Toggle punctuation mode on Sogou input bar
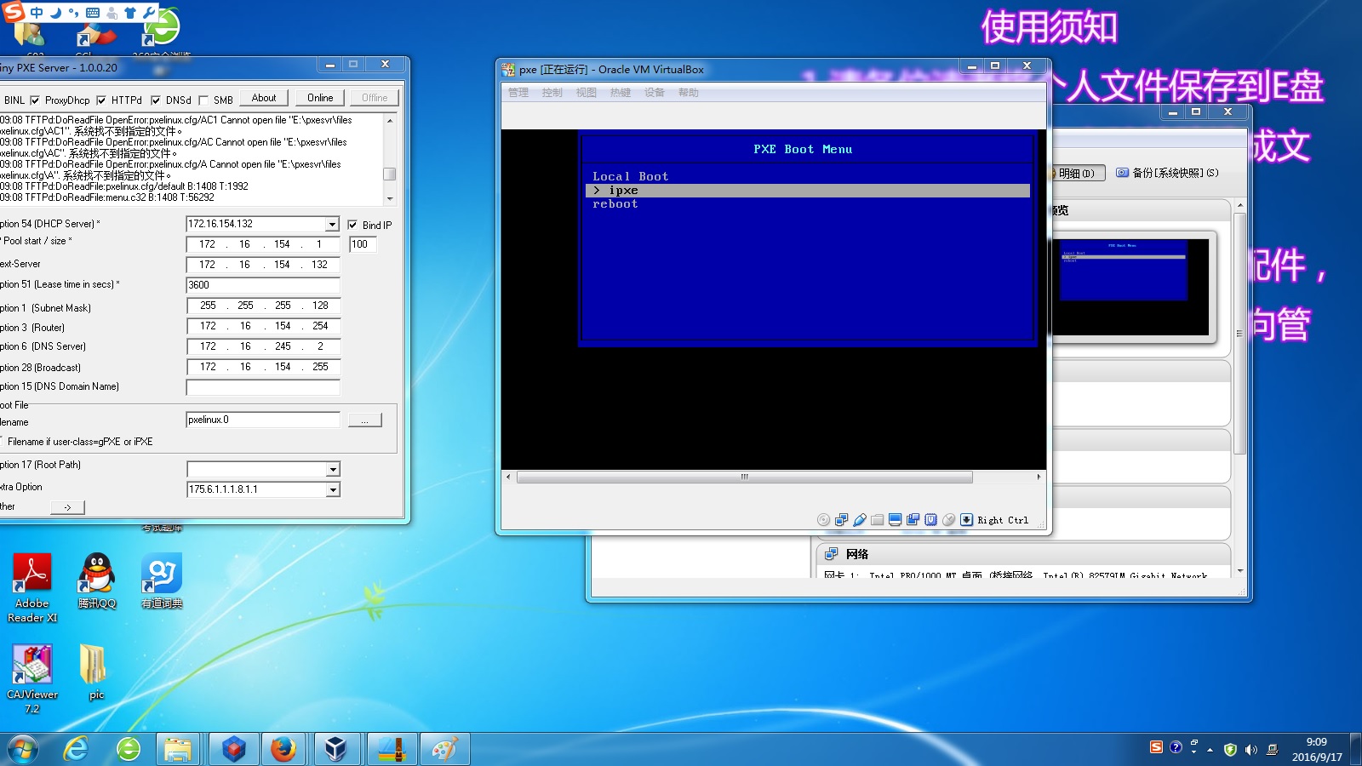The width and height of the screenshot is (1362, 766). tap(73, 13)
